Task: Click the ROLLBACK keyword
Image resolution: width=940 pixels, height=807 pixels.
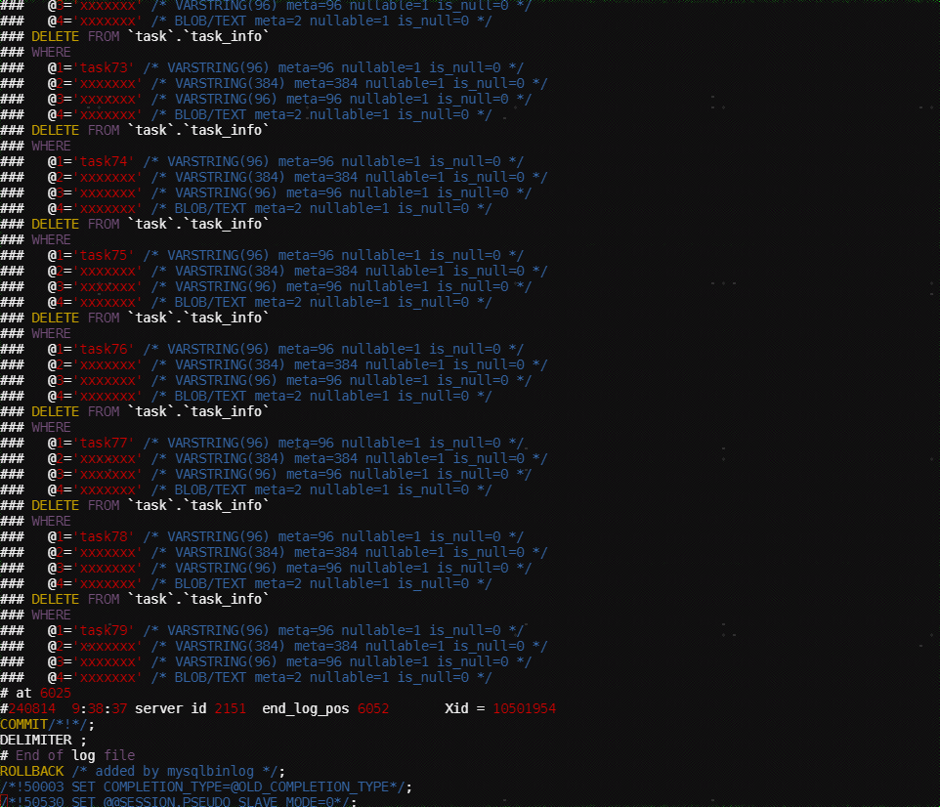Action: tap(32, 771)
